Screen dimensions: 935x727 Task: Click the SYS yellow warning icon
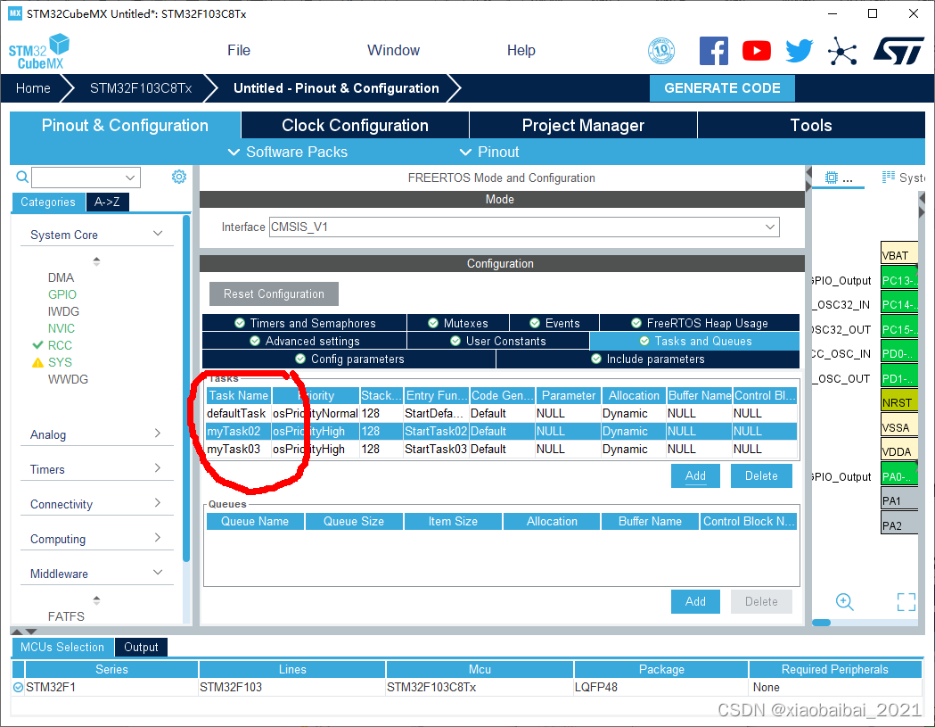tap(37, 362)
